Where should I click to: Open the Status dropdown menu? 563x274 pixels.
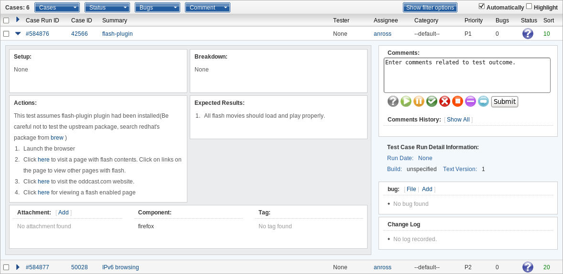click(x=107, y=8)
